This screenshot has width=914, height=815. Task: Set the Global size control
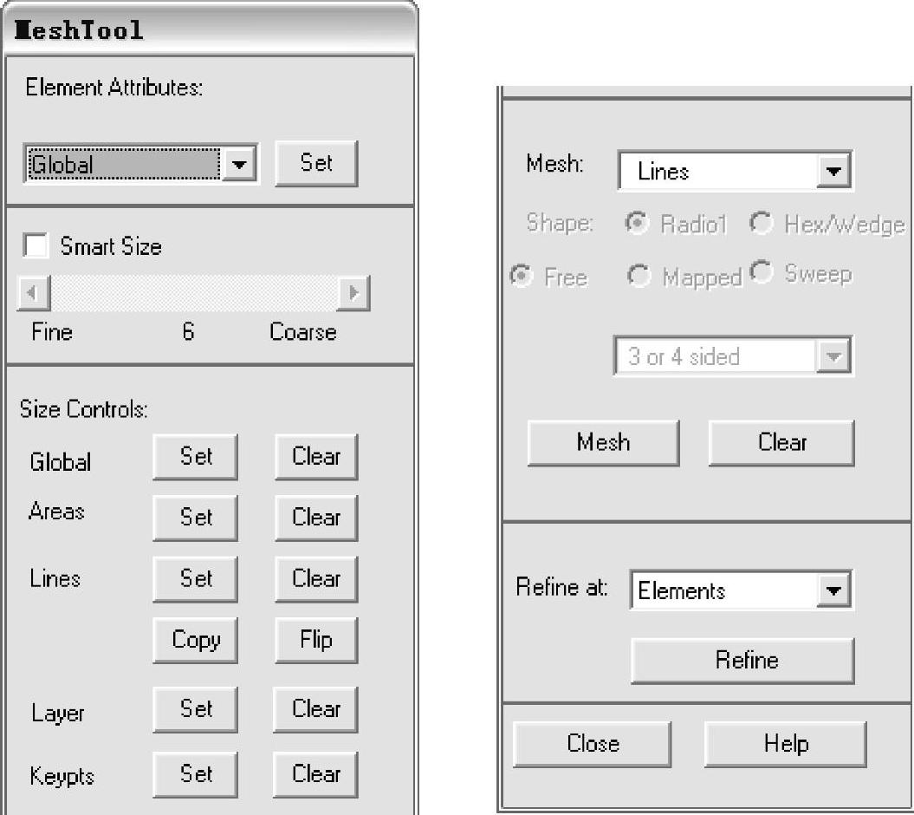coord(195,457)
